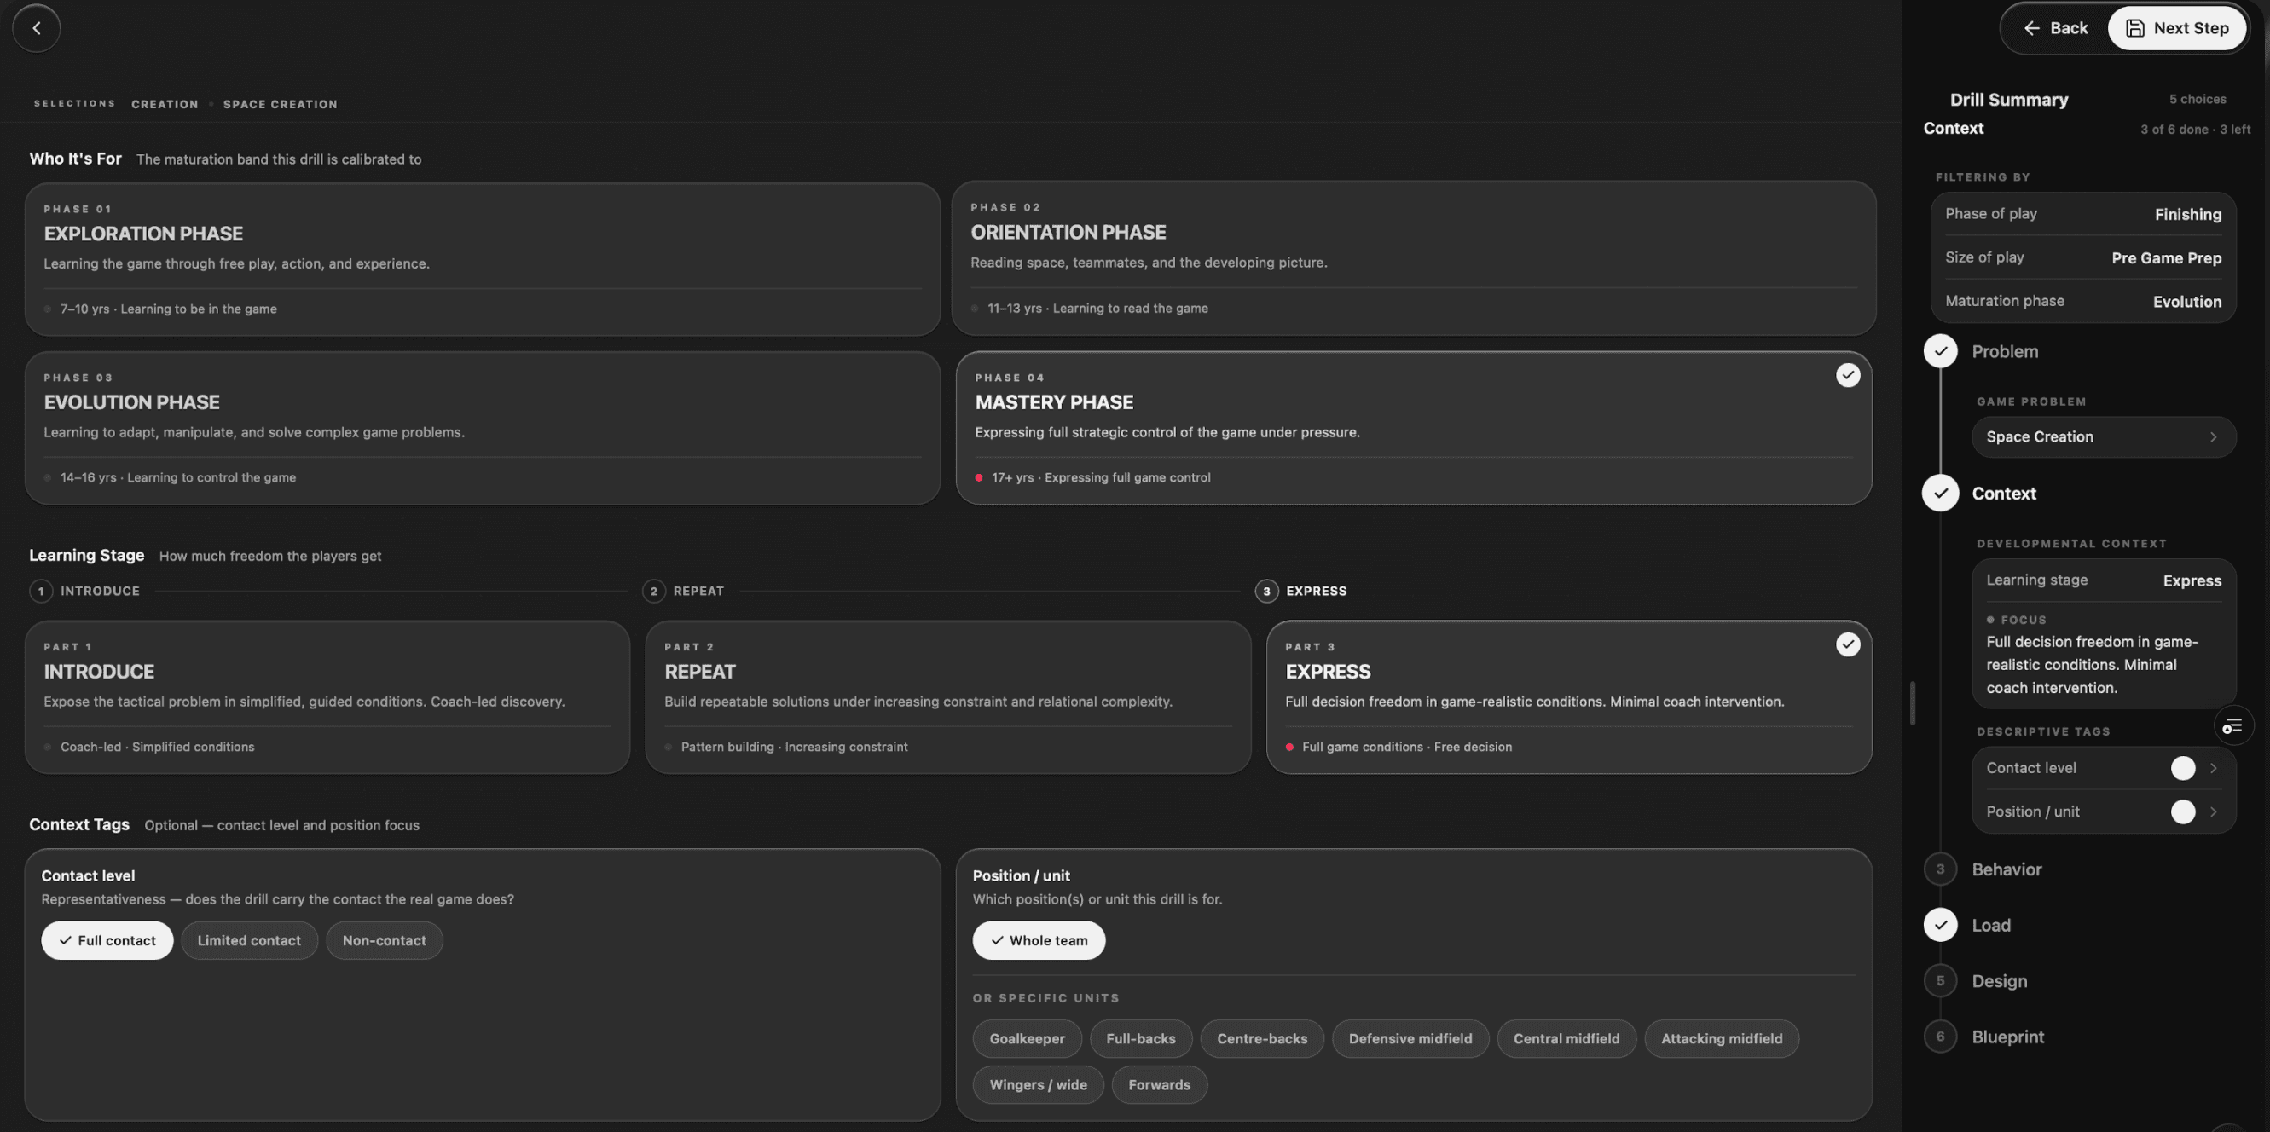Click the Problem step checkmark circle
Image resolution: width=2270 pixels, height=1132 pixels.
(1941, 351)
